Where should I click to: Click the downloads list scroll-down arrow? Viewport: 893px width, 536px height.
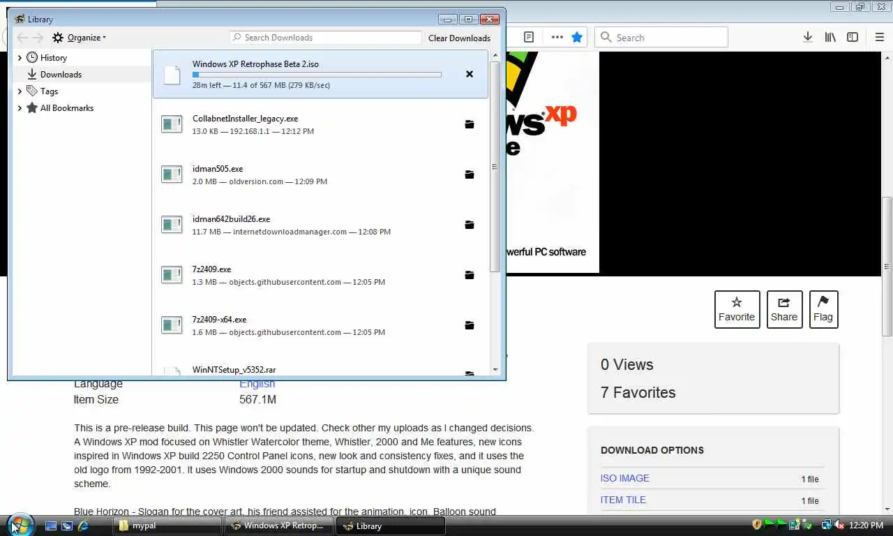click(495, 370)
